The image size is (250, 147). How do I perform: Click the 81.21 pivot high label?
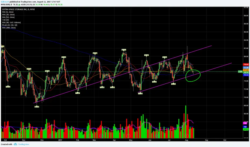124,50
